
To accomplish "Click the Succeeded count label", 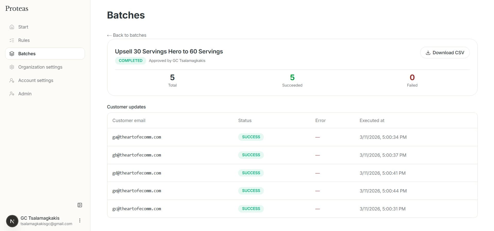I will click(x=292, y=85).
